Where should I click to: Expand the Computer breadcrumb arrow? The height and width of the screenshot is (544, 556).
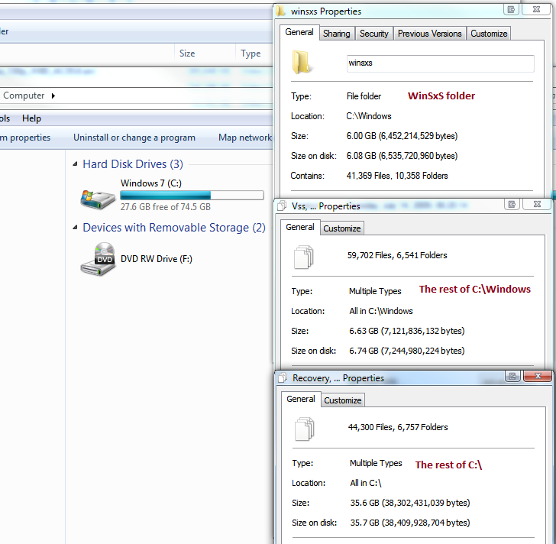[x=53, y=96]
